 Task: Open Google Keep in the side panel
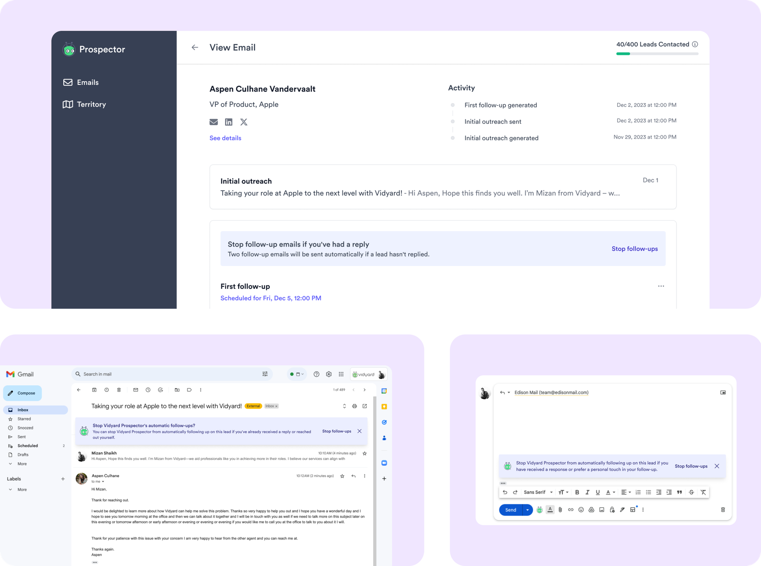[384, 407]
